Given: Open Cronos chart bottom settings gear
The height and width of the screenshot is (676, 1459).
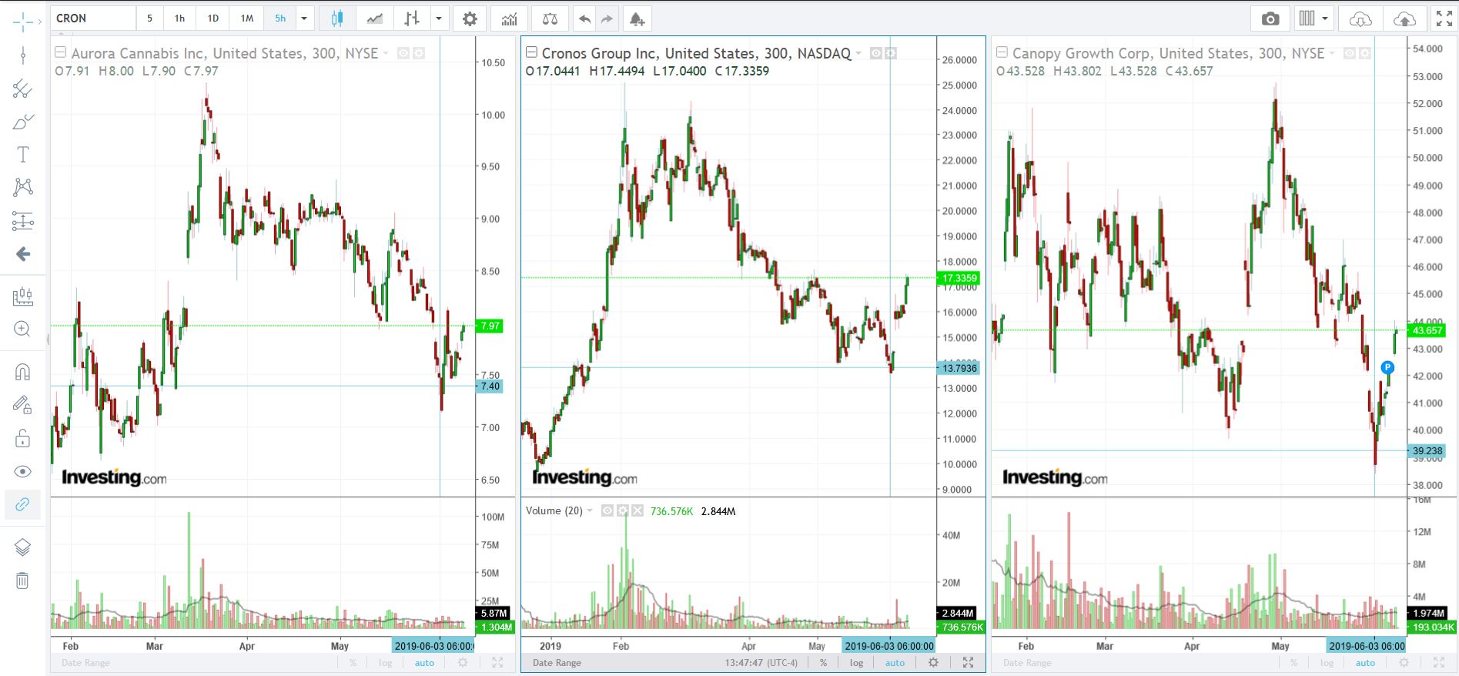Looking at the screenshot, I should tap(933, 662).
